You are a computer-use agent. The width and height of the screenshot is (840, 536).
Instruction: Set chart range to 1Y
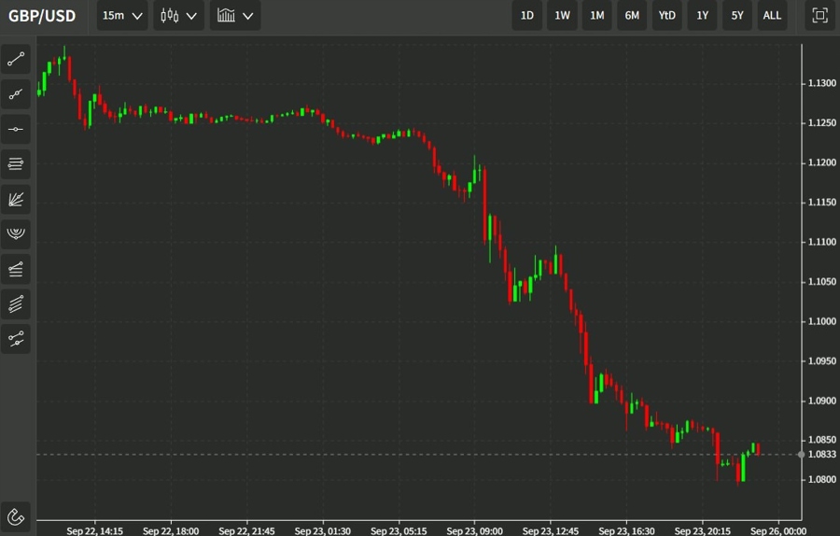tap(702, 16)
